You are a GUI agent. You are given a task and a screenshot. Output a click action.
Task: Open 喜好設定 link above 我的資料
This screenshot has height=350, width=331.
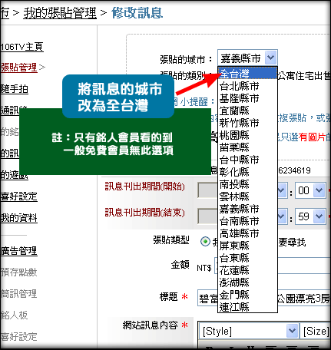click(18, 196)
